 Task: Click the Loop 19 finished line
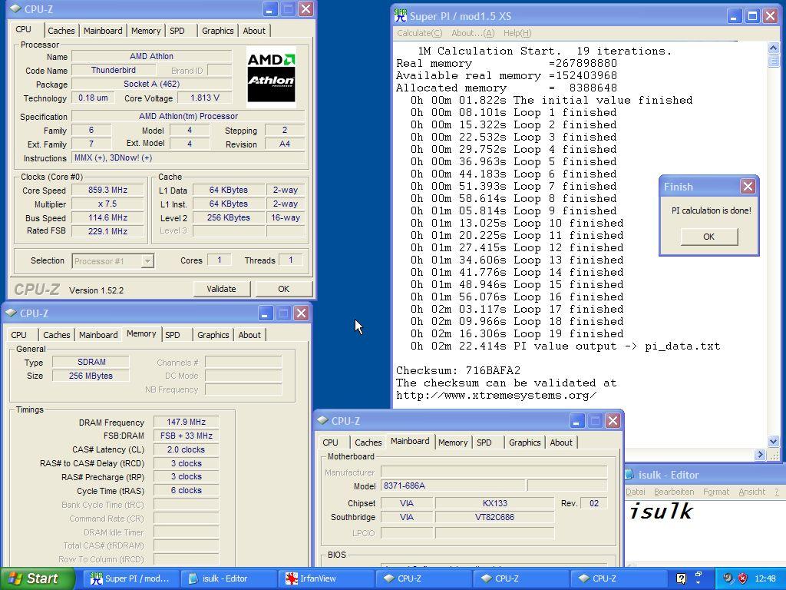tap(517, 333)
